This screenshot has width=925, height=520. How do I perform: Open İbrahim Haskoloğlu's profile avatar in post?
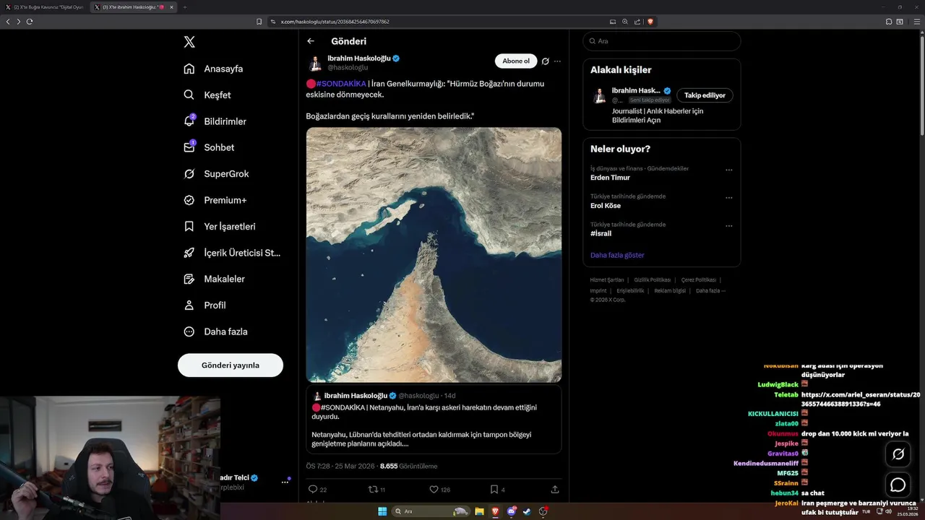click(315, 63)
